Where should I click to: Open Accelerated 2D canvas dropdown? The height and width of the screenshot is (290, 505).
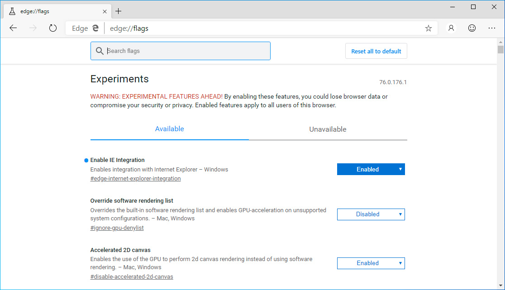pyautogui.click(x=371, y=263)
